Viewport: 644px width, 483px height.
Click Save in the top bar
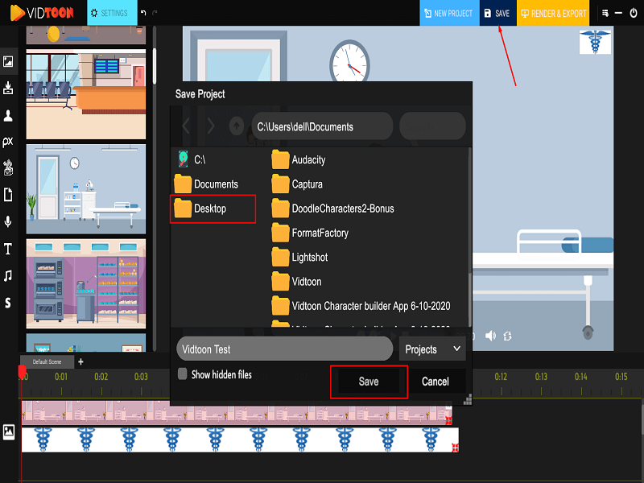click(x=497, y=13)
